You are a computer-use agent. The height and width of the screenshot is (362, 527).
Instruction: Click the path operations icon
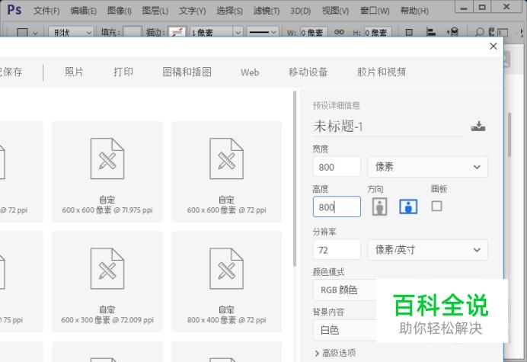point(409,32)
